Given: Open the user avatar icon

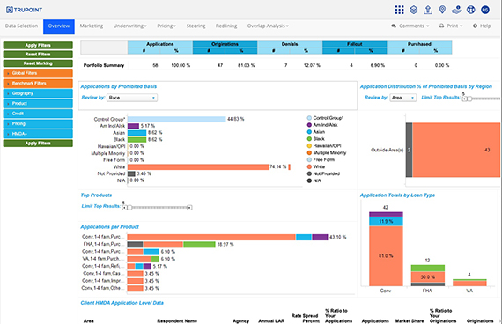Looking at the screenshot, I should (485, 10).
